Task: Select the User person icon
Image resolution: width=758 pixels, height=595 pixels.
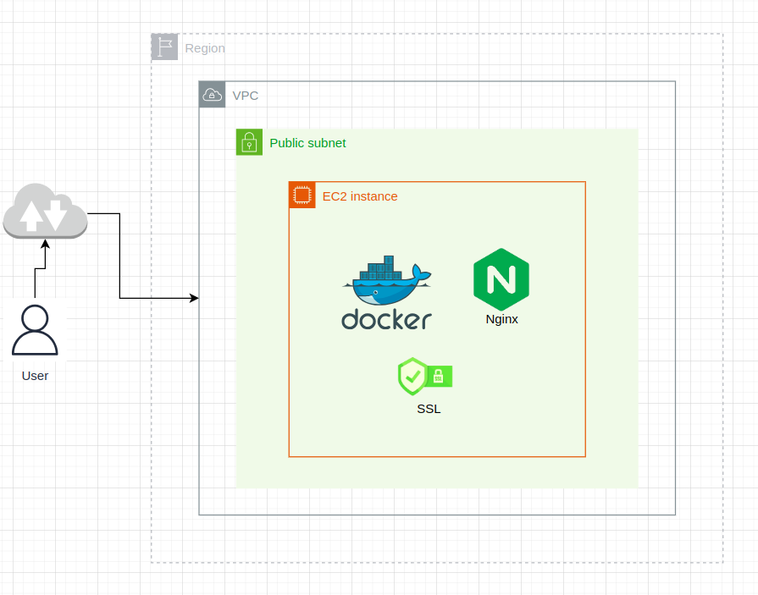Action: point(35,330)
